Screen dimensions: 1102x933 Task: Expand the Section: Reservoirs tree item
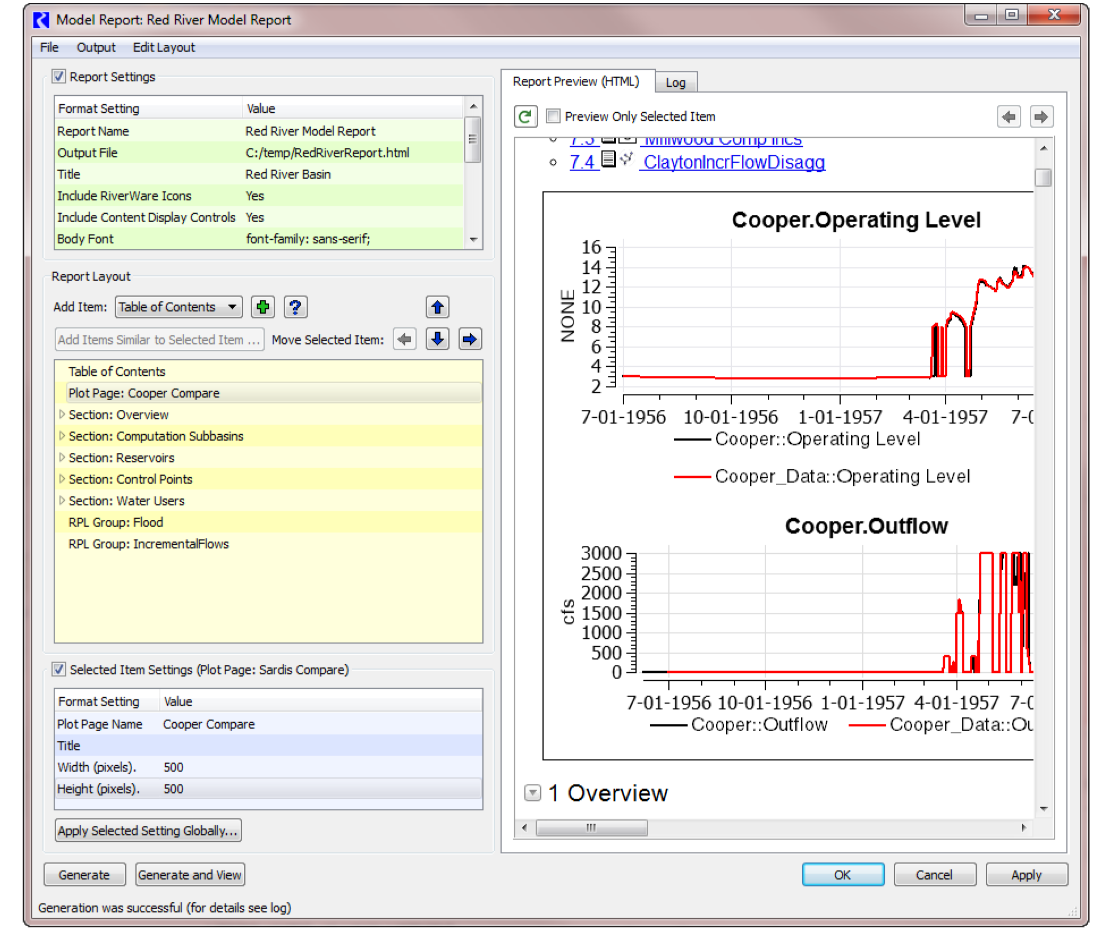coord(62,457)
